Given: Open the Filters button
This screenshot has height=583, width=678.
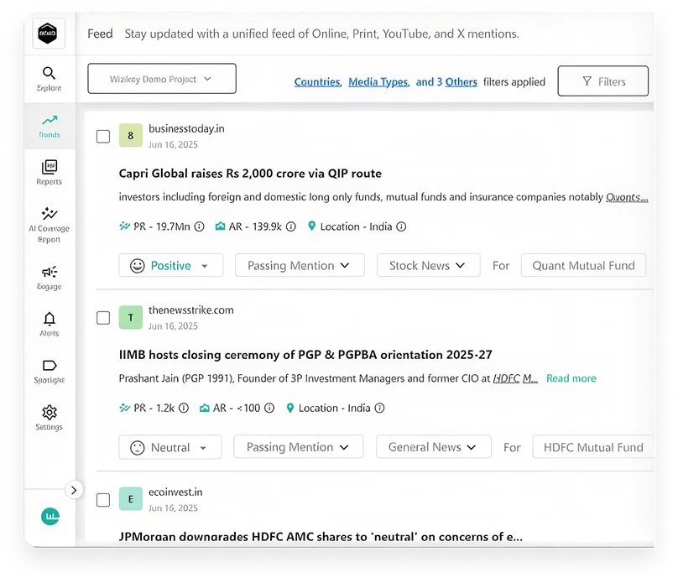Looking at the screenshot, I should point(602,81).
